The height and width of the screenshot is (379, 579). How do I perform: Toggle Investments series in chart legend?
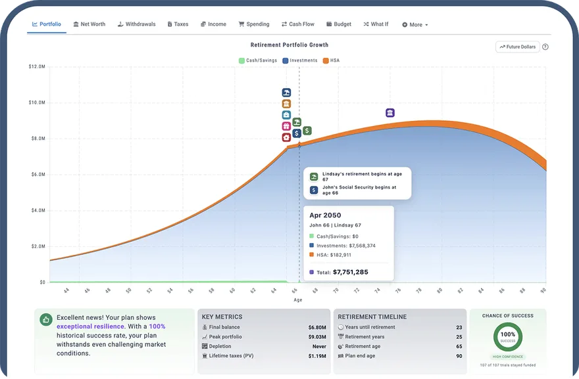[300, 60]
